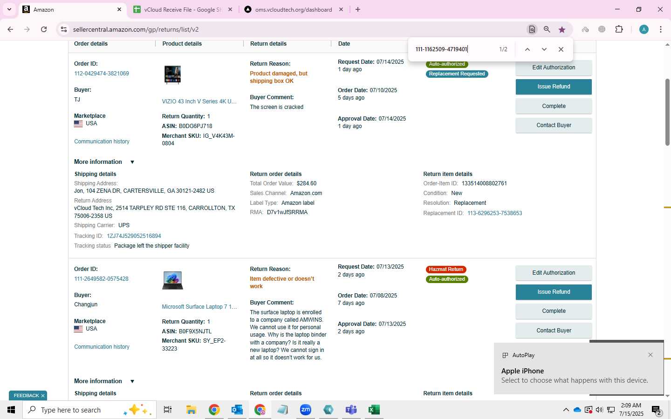The image size is (671, 419).
Task: Complete the Surface Laptop return
Action: coord(554,311)
